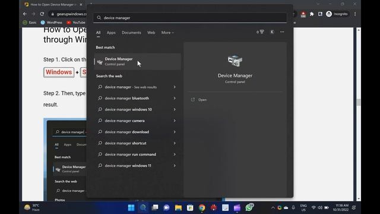Image resolution: width=380 pixels, height=214 pixels.
Task: Click the Windows Start button on taskbar
Action: point(131,207)
